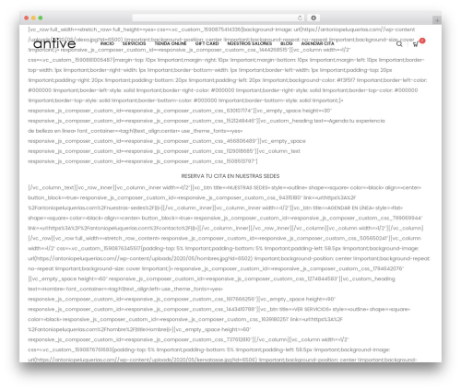Click the antive site logo
Image resolution: width=461 pixels, height=390 pixels.
coord(54,44)
